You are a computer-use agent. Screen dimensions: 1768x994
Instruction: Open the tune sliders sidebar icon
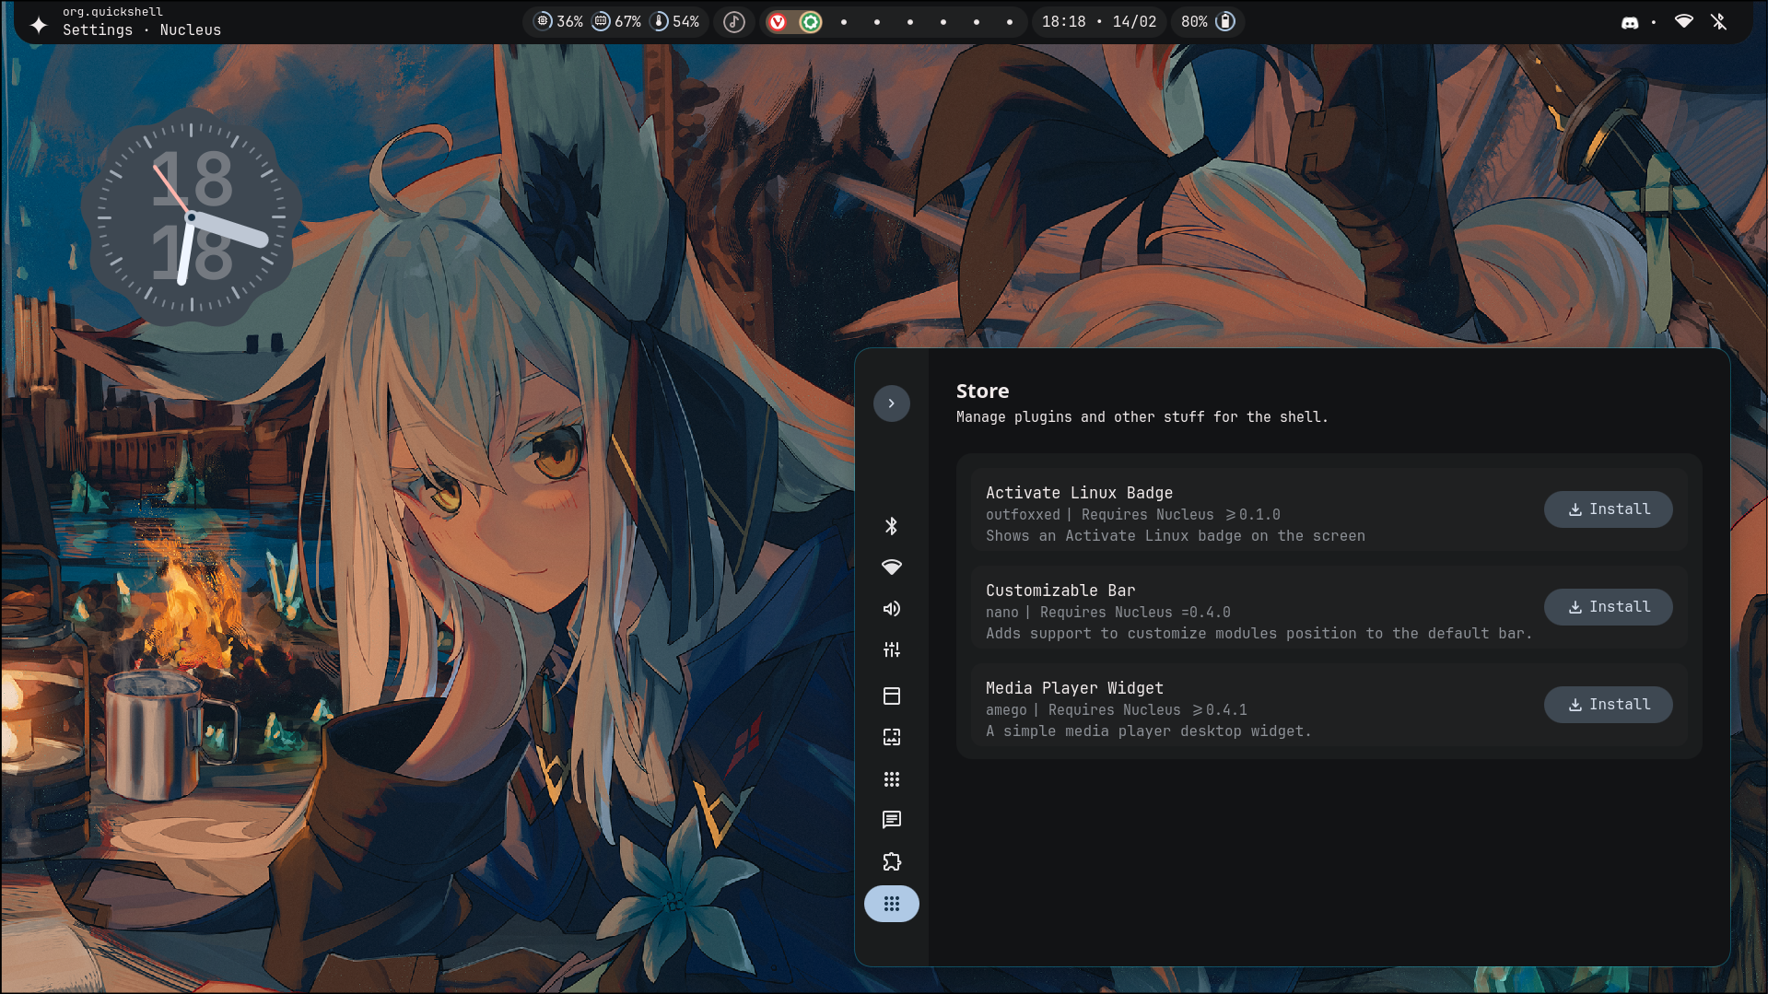[x=891, y=650]
